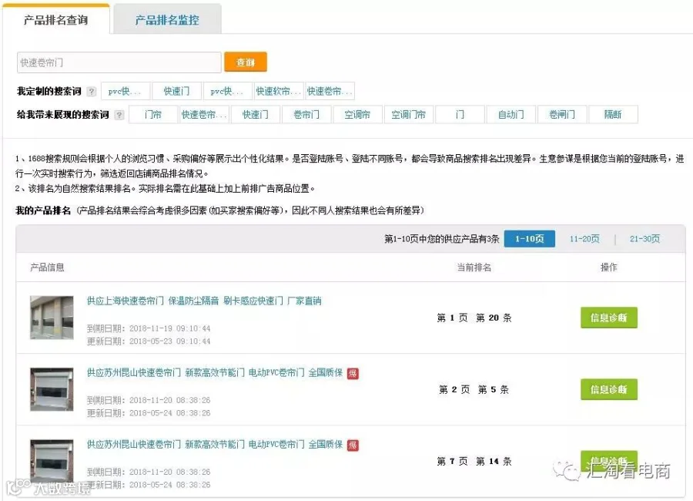Switch to the 产品排名监控 tab
This screenshot has height=501, width=693.
click(167, 19)
